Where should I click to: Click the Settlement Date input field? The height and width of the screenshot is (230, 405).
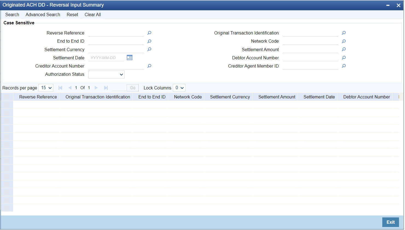coord(106,58)
